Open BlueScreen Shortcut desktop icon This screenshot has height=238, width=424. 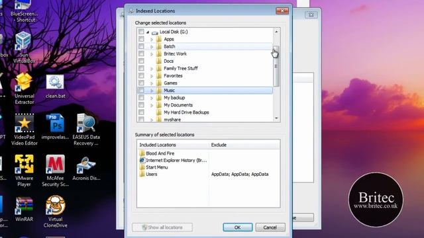24,11
